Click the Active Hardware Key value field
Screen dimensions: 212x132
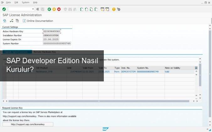click(51, 31)
